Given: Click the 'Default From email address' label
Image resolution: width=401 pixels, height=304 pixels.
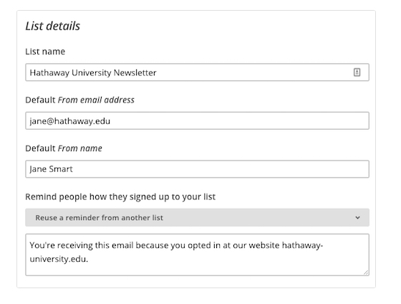Looking at the screenshot, I should tap(79, 100).
